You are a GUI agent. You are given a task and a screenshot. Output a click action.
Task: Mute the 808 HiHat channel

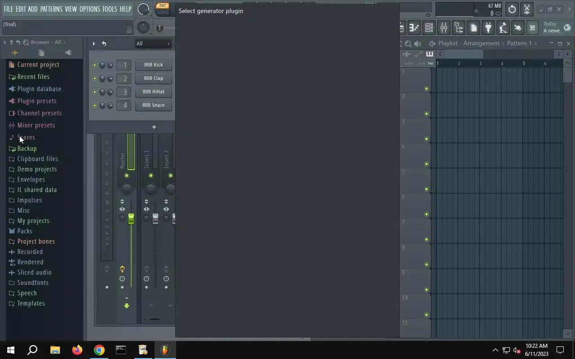coord(95,92)
